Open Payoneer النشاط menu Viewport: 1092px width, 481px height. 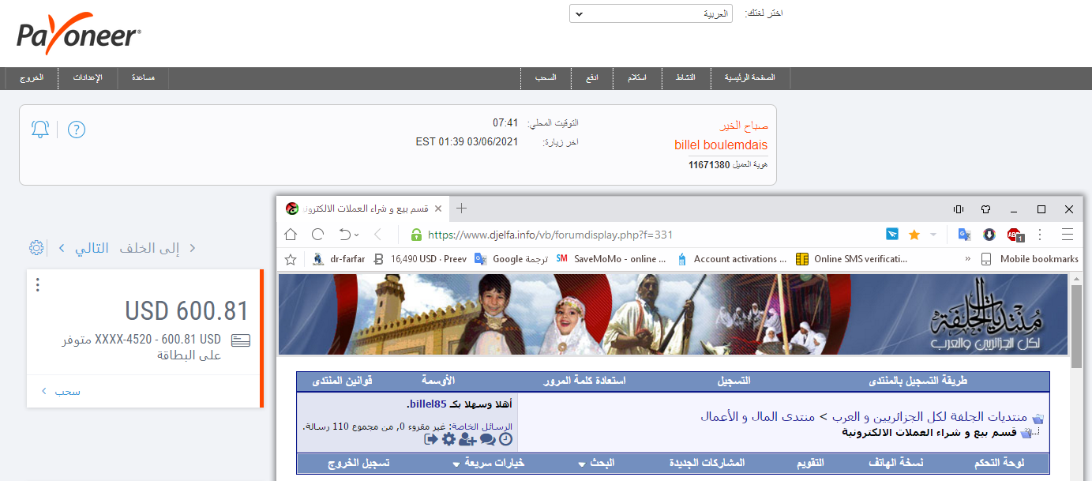(685, 78)
